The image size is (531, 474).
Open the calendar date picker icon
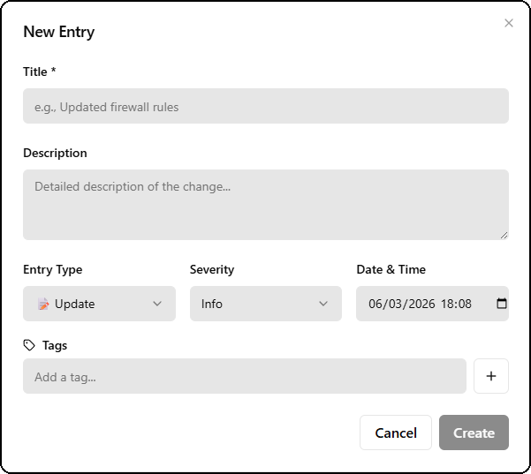pyautogui.click(x=502, y=304)
